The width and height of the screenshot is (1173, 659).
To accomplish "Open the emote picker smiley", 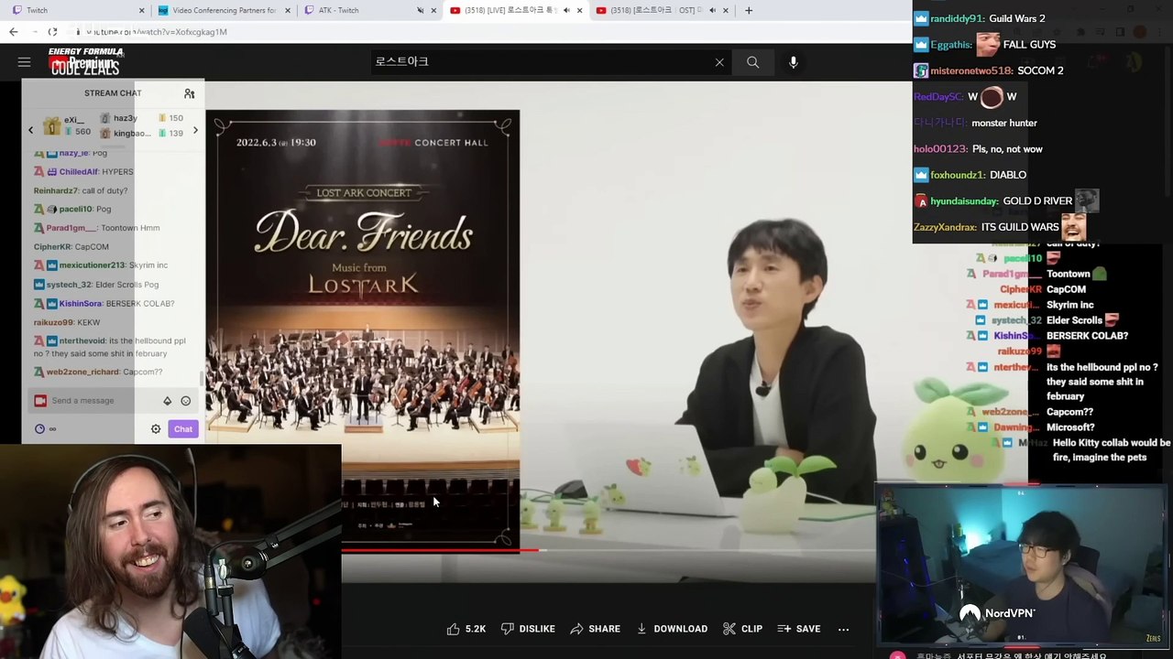I will pyautogui.click(x=186, y=401).
